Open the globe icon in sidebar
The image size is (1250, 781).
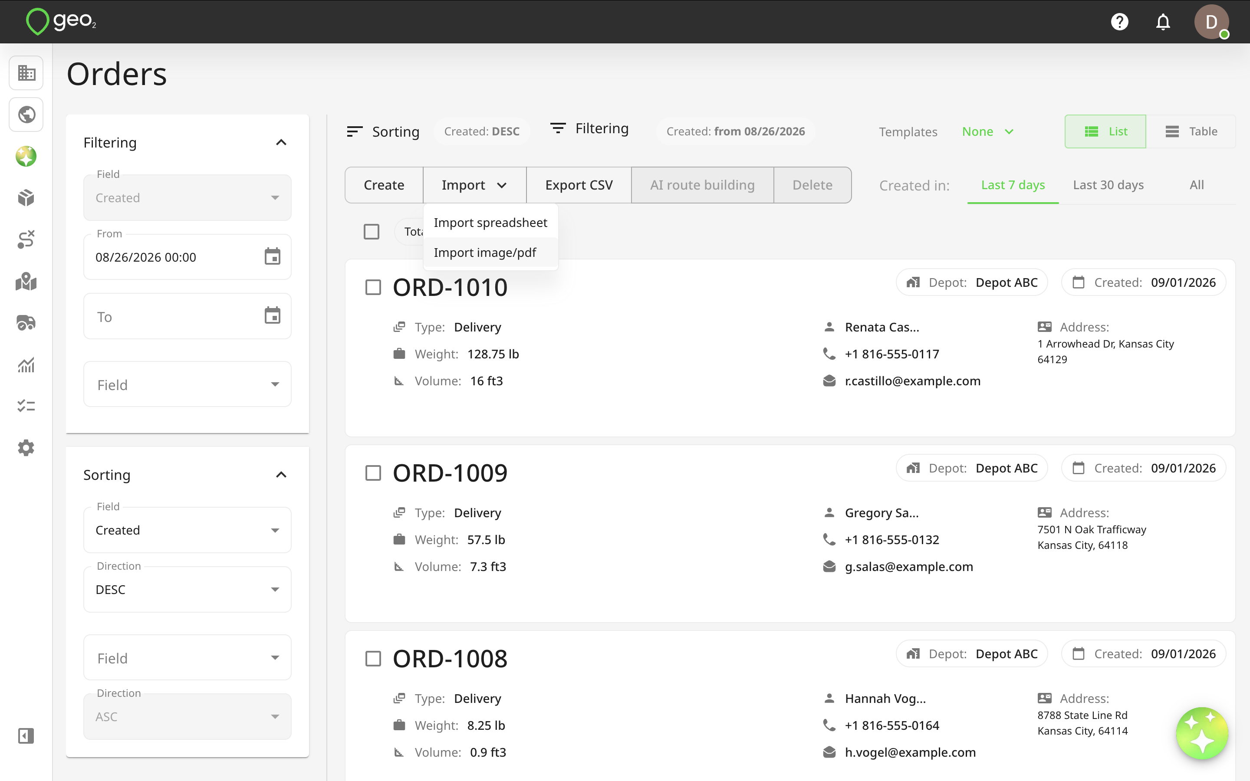[x=26, y=114]
